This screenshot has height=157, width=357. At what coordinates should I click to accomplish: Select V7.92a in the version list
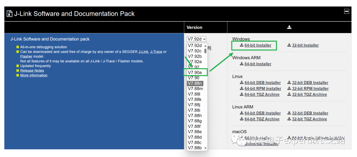(x=195, y=62)
